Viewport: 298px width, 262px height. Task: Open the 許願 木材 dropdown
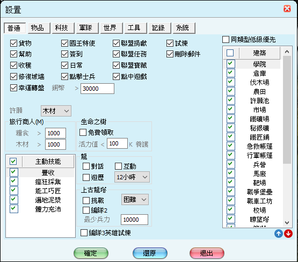click(x=56, y=111)
